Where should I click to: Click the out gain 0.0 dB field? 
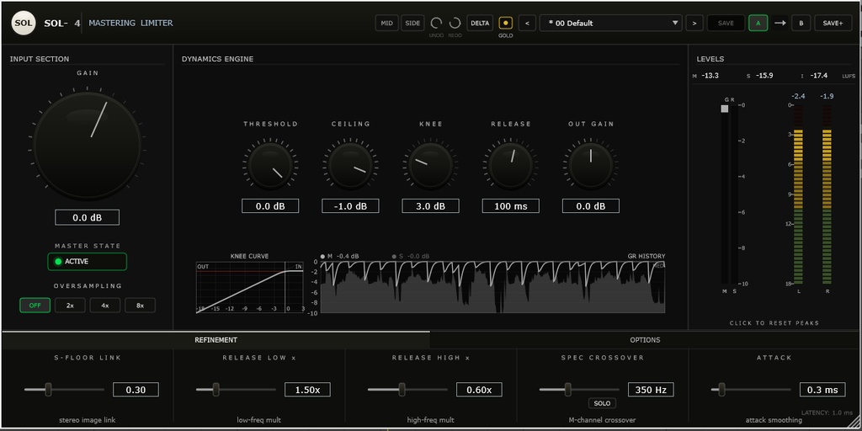[591, 206]
